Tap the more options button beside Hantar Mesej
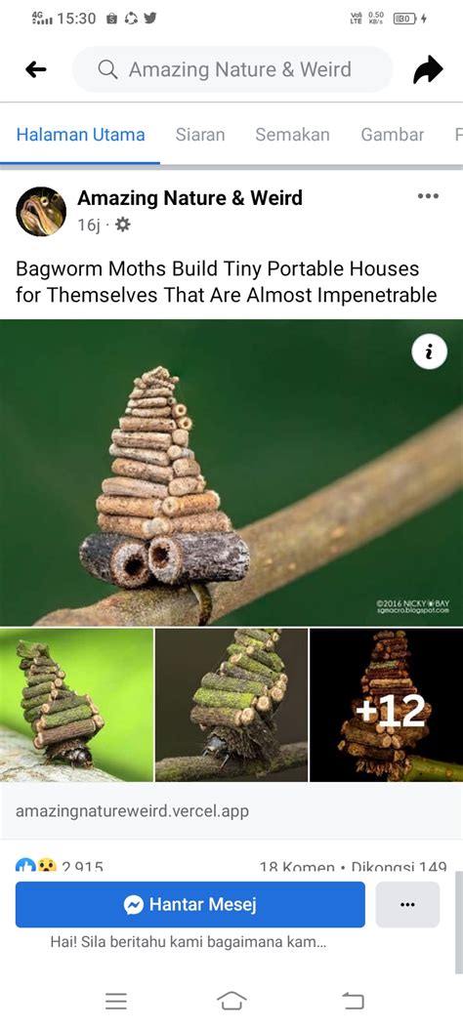 [x=407, y=905]
